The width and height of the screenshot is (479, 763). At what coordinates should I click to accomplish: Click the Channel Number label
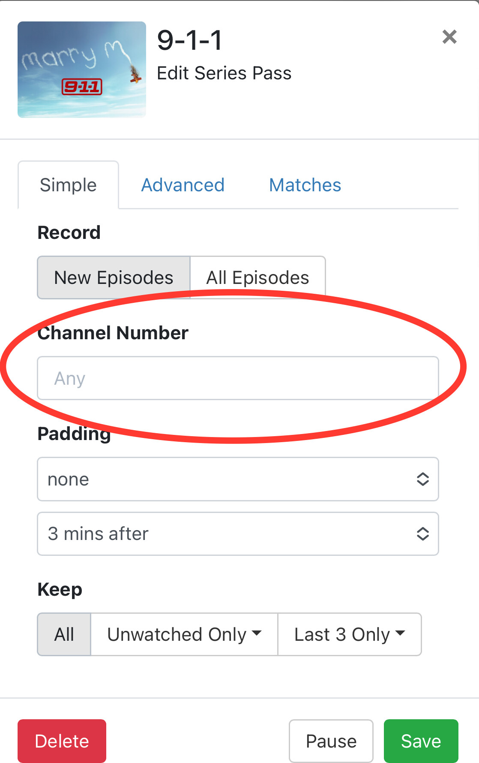[x=113, y=333]
